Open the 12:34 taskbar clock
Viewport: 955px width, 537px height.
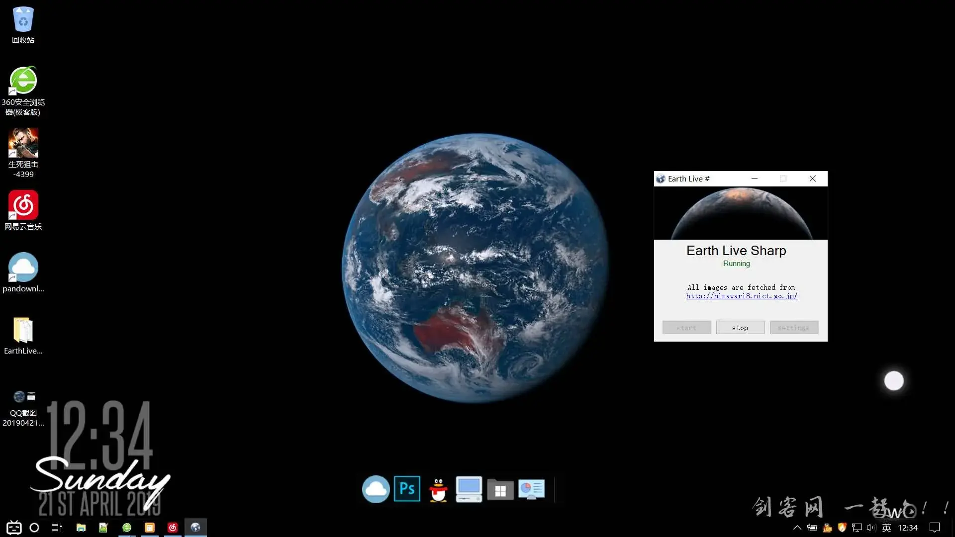[908, 528]
